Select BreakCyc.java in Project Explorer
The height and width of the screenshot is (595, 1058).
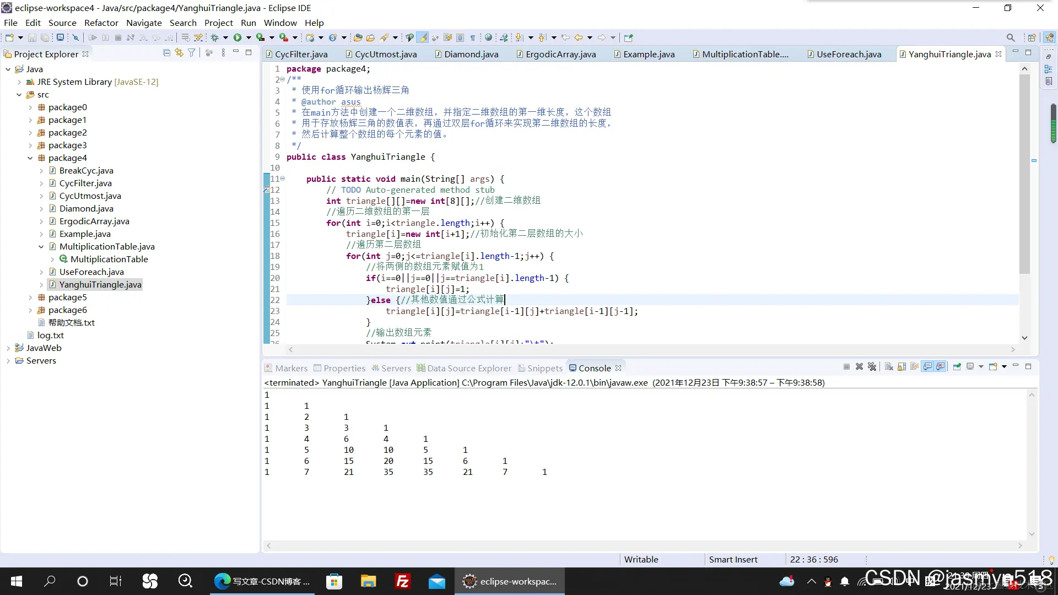pyautogui.click(x=86, y=171)
